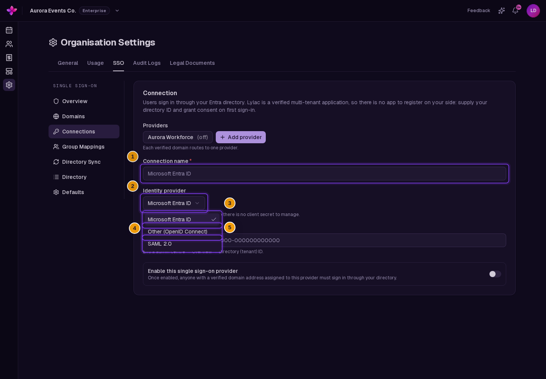
Task: Click the Enterprise plan badge
Action: click(94, 11)
